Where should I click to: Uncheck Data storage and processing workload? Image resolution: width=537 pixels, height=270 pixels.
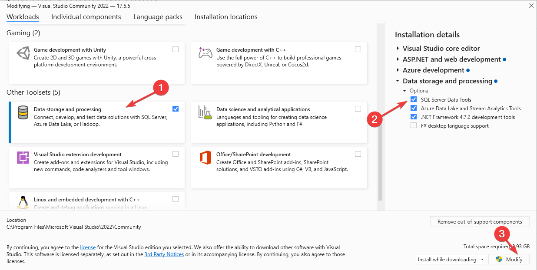coord(176,109)
